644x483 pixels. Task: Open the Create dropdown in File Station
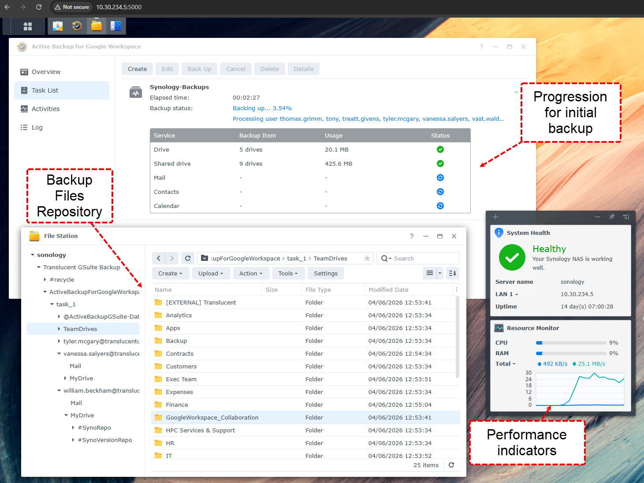(x=170, y=273)
